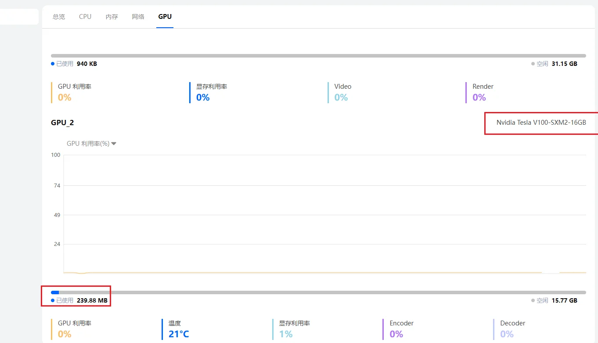Screen dimensions: 598x343
Task: Click the 显存利用率 1% metric
Action: (294, 329)
